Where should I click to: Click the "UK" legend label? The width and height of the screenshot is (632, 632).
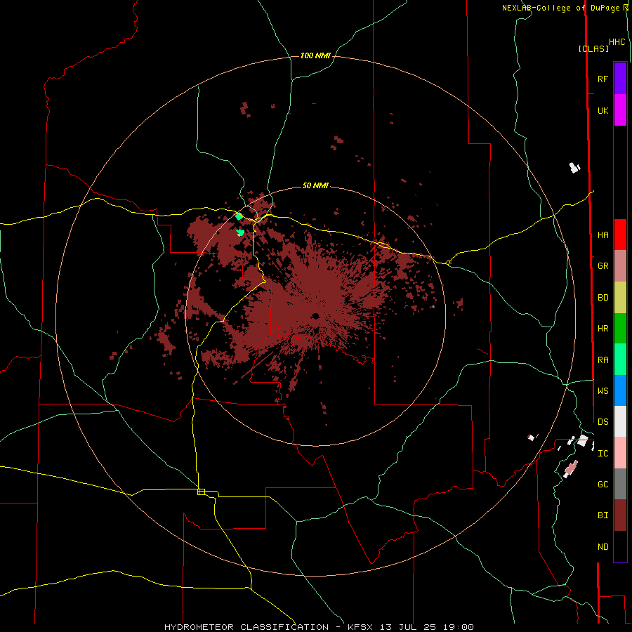click(x=603, y=111)
